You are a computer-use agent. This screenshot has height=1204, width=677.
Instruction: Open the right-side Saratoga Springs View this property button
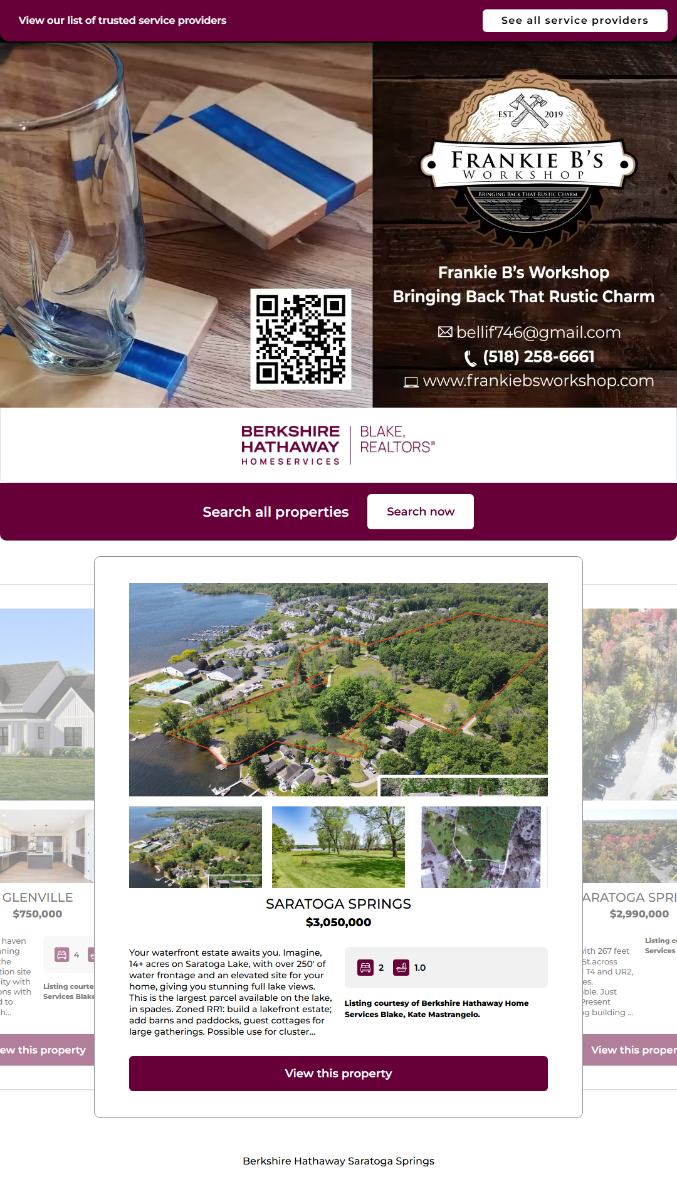630,1050
